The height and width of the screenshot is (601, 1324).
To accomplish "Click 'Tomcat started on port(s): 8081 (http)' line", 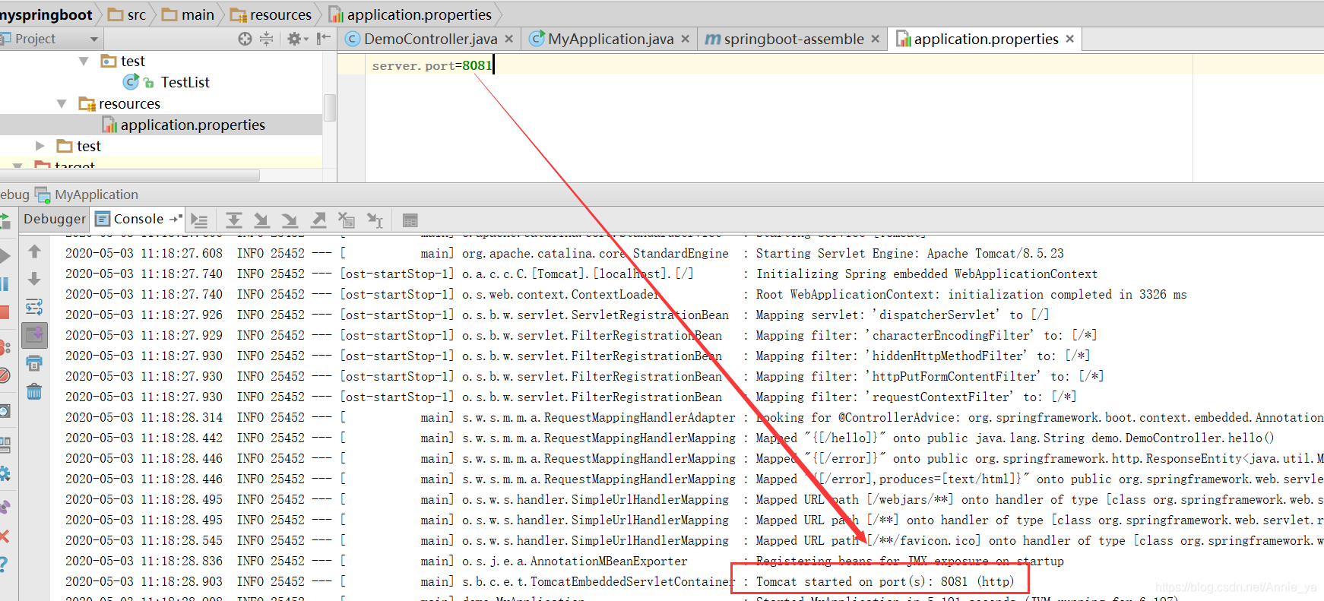I will coord(885,581).
